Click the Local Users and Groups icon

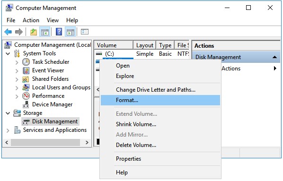[26, 87]
